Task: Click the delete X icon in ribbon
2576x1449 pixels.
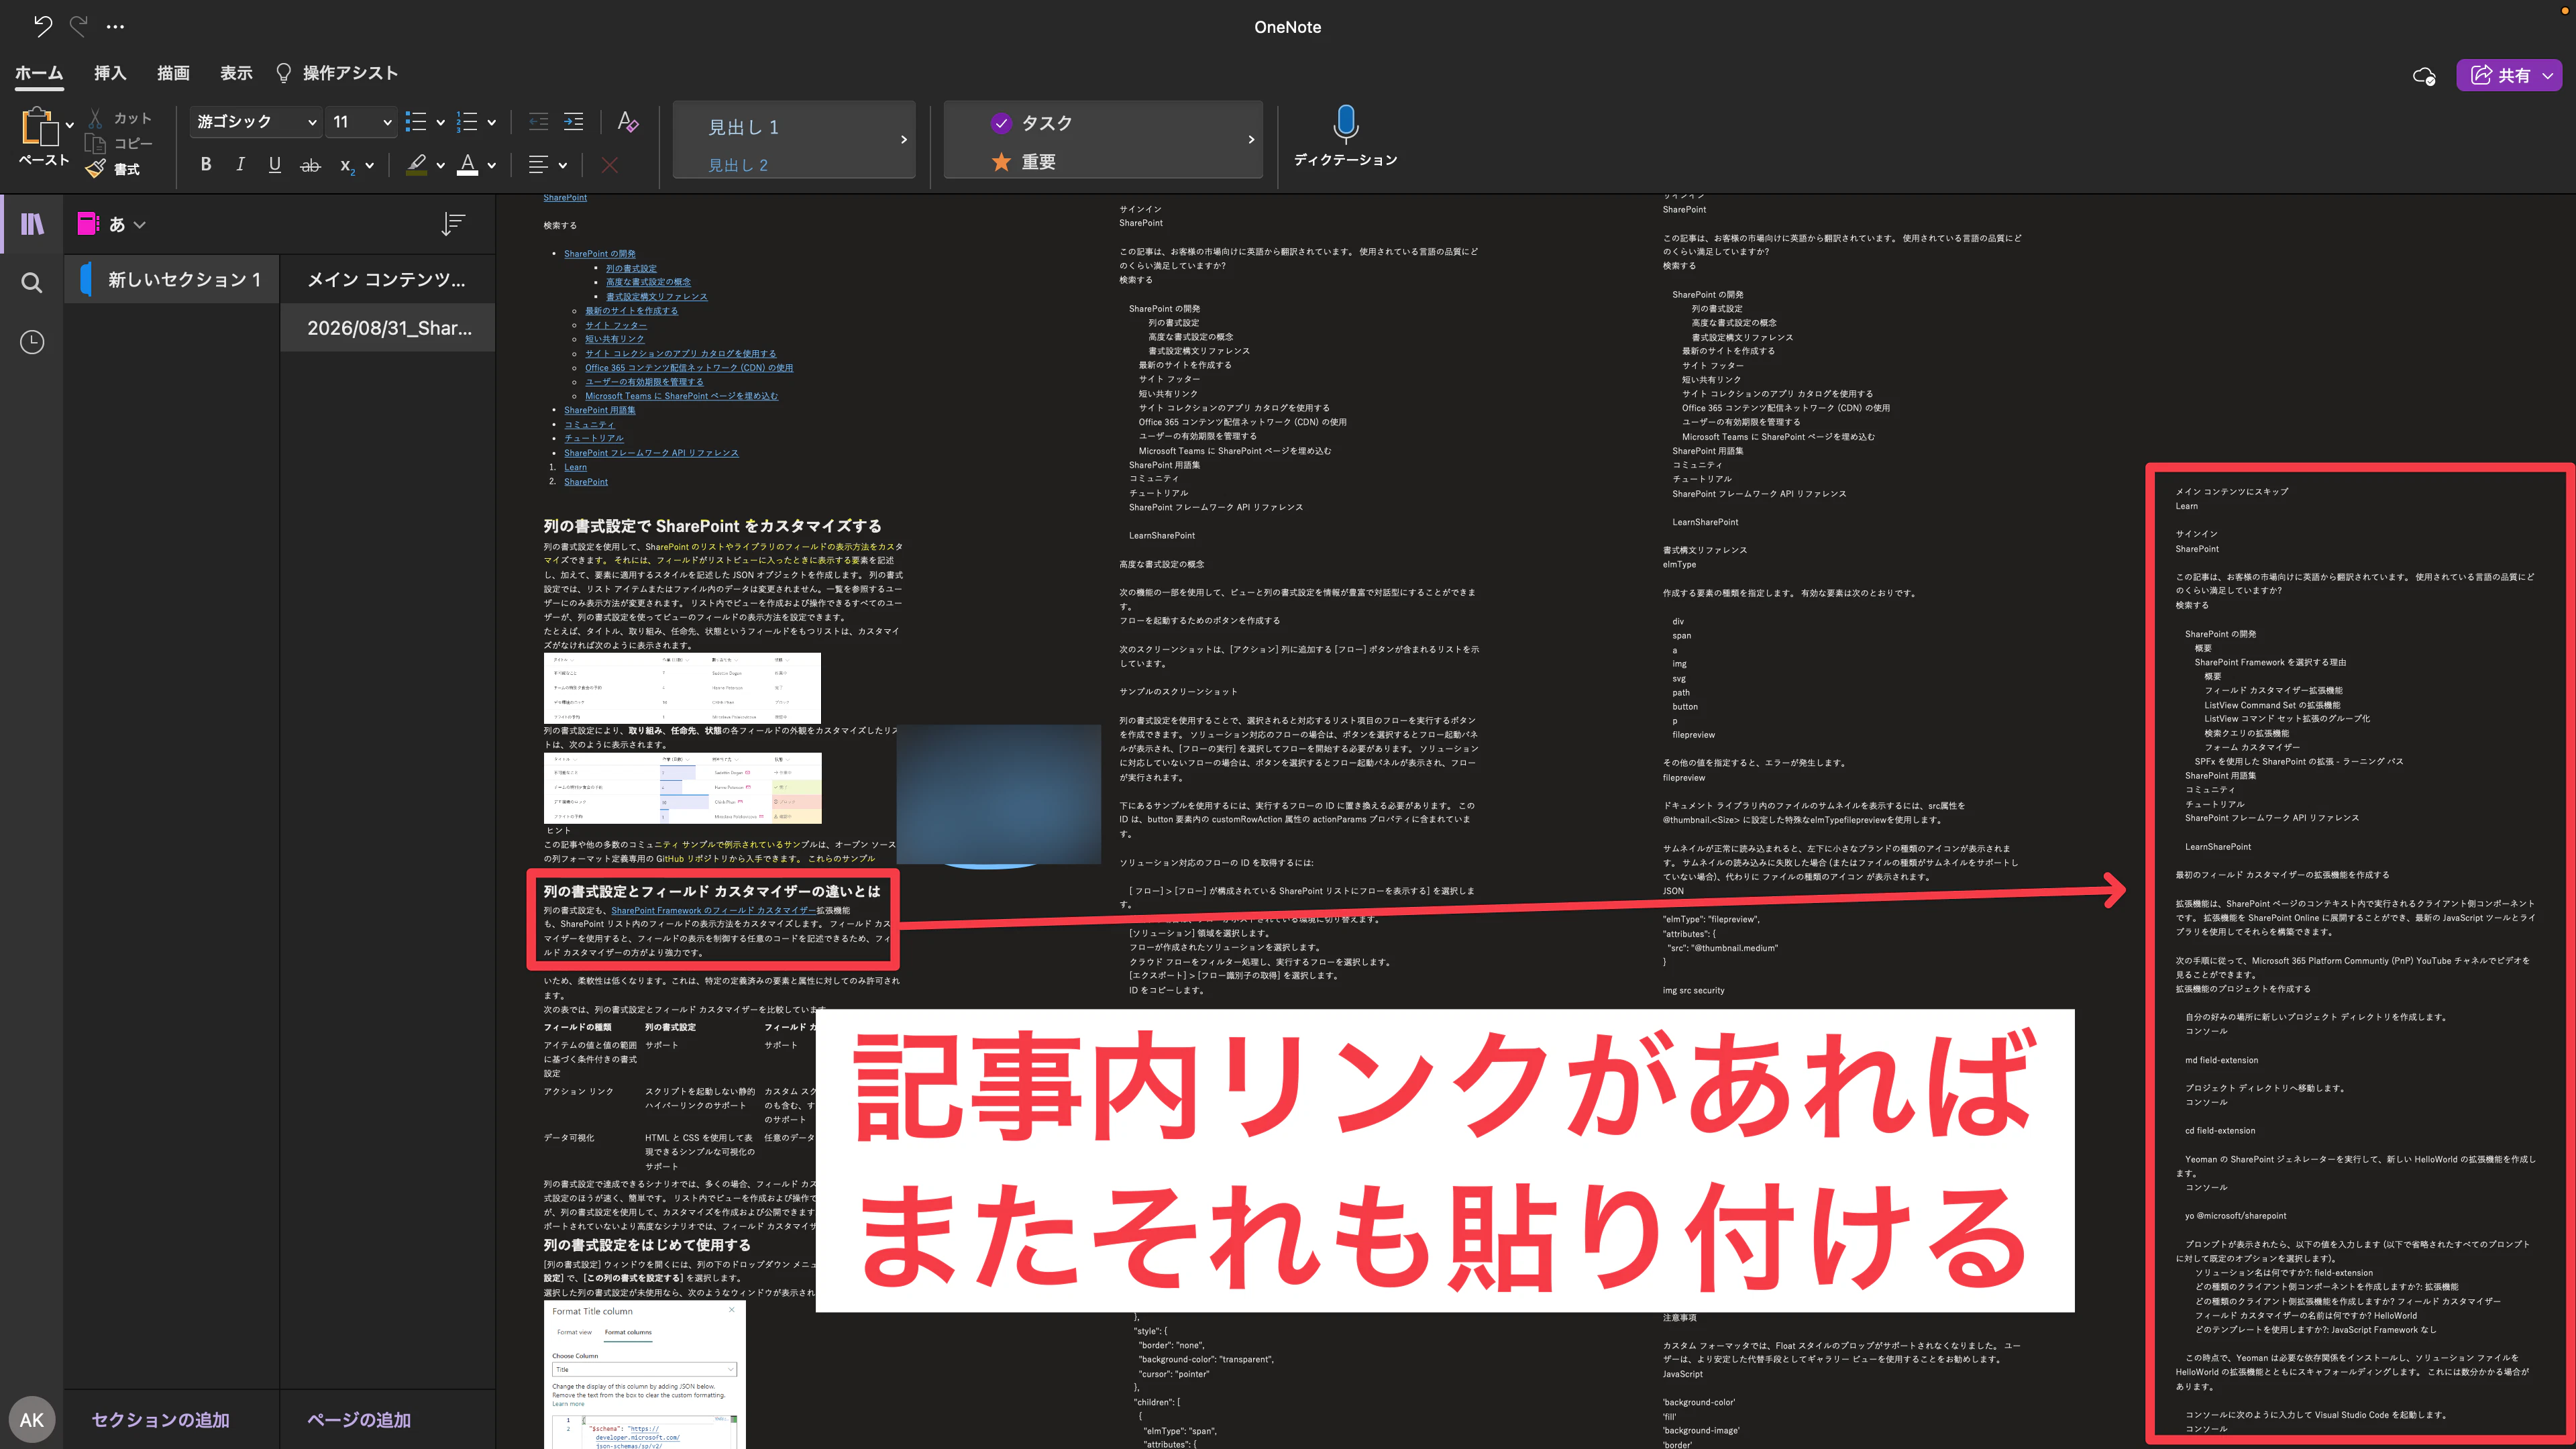Action: 609,165
